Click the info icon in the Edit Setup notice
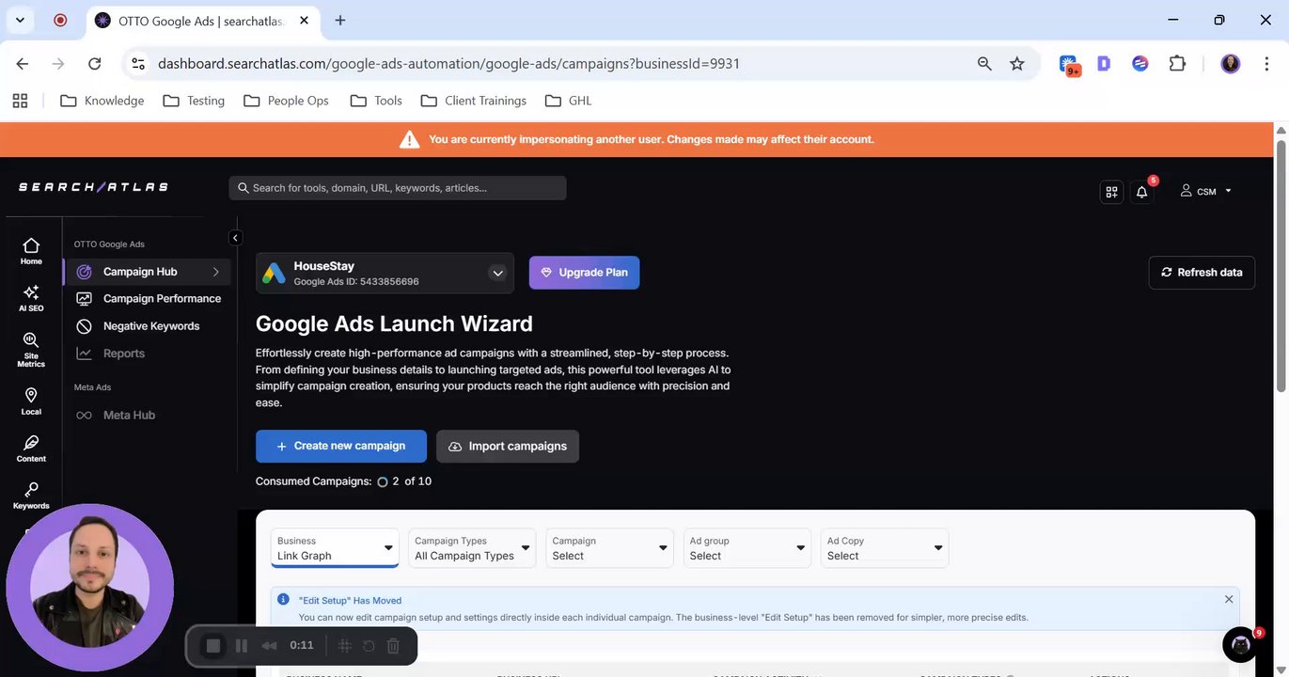The width and height of the screenshot is (1289, 677). point(284,599)
